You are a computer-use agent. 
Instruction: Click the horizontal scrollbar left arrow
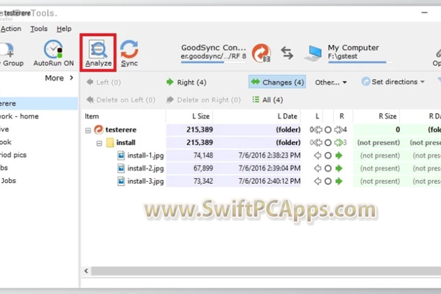pyautogui.click(x=86, y=271)
